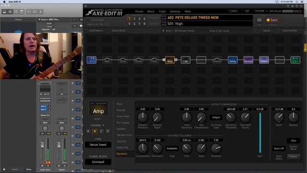Image resolution: width=307 pixels, height=173 pixels.
Task: Open the Deluxe Tweed amp type selector
Action: coord(98,145)
